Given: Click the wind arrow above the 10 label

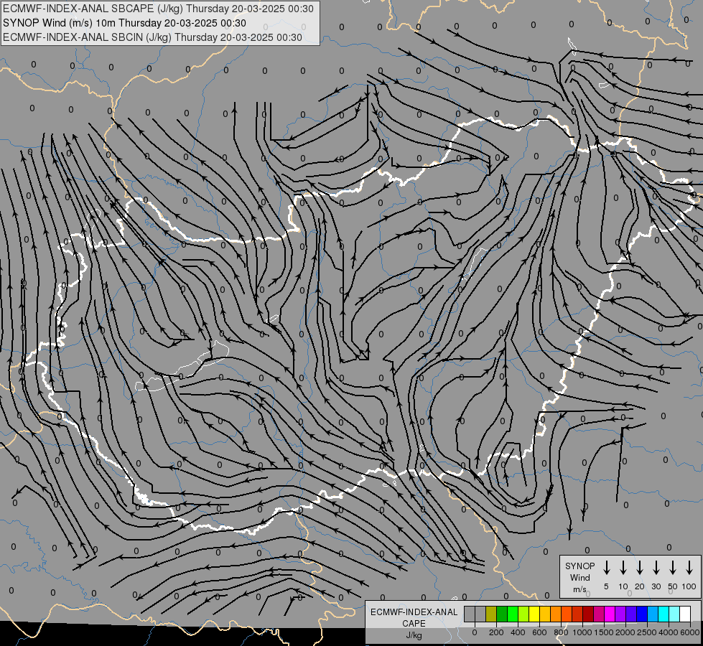Looking at the screenshot, I should 623,567.
